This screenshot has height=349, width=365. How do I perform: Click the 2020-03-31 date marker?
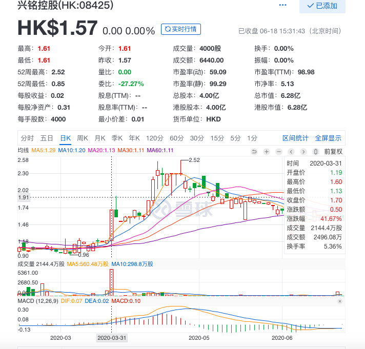[112, 338]
